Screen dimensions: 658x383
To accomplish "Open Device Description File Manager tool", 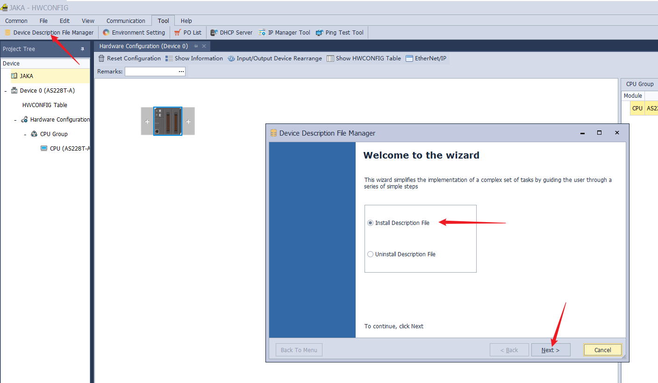I will (x=49, y=33).
